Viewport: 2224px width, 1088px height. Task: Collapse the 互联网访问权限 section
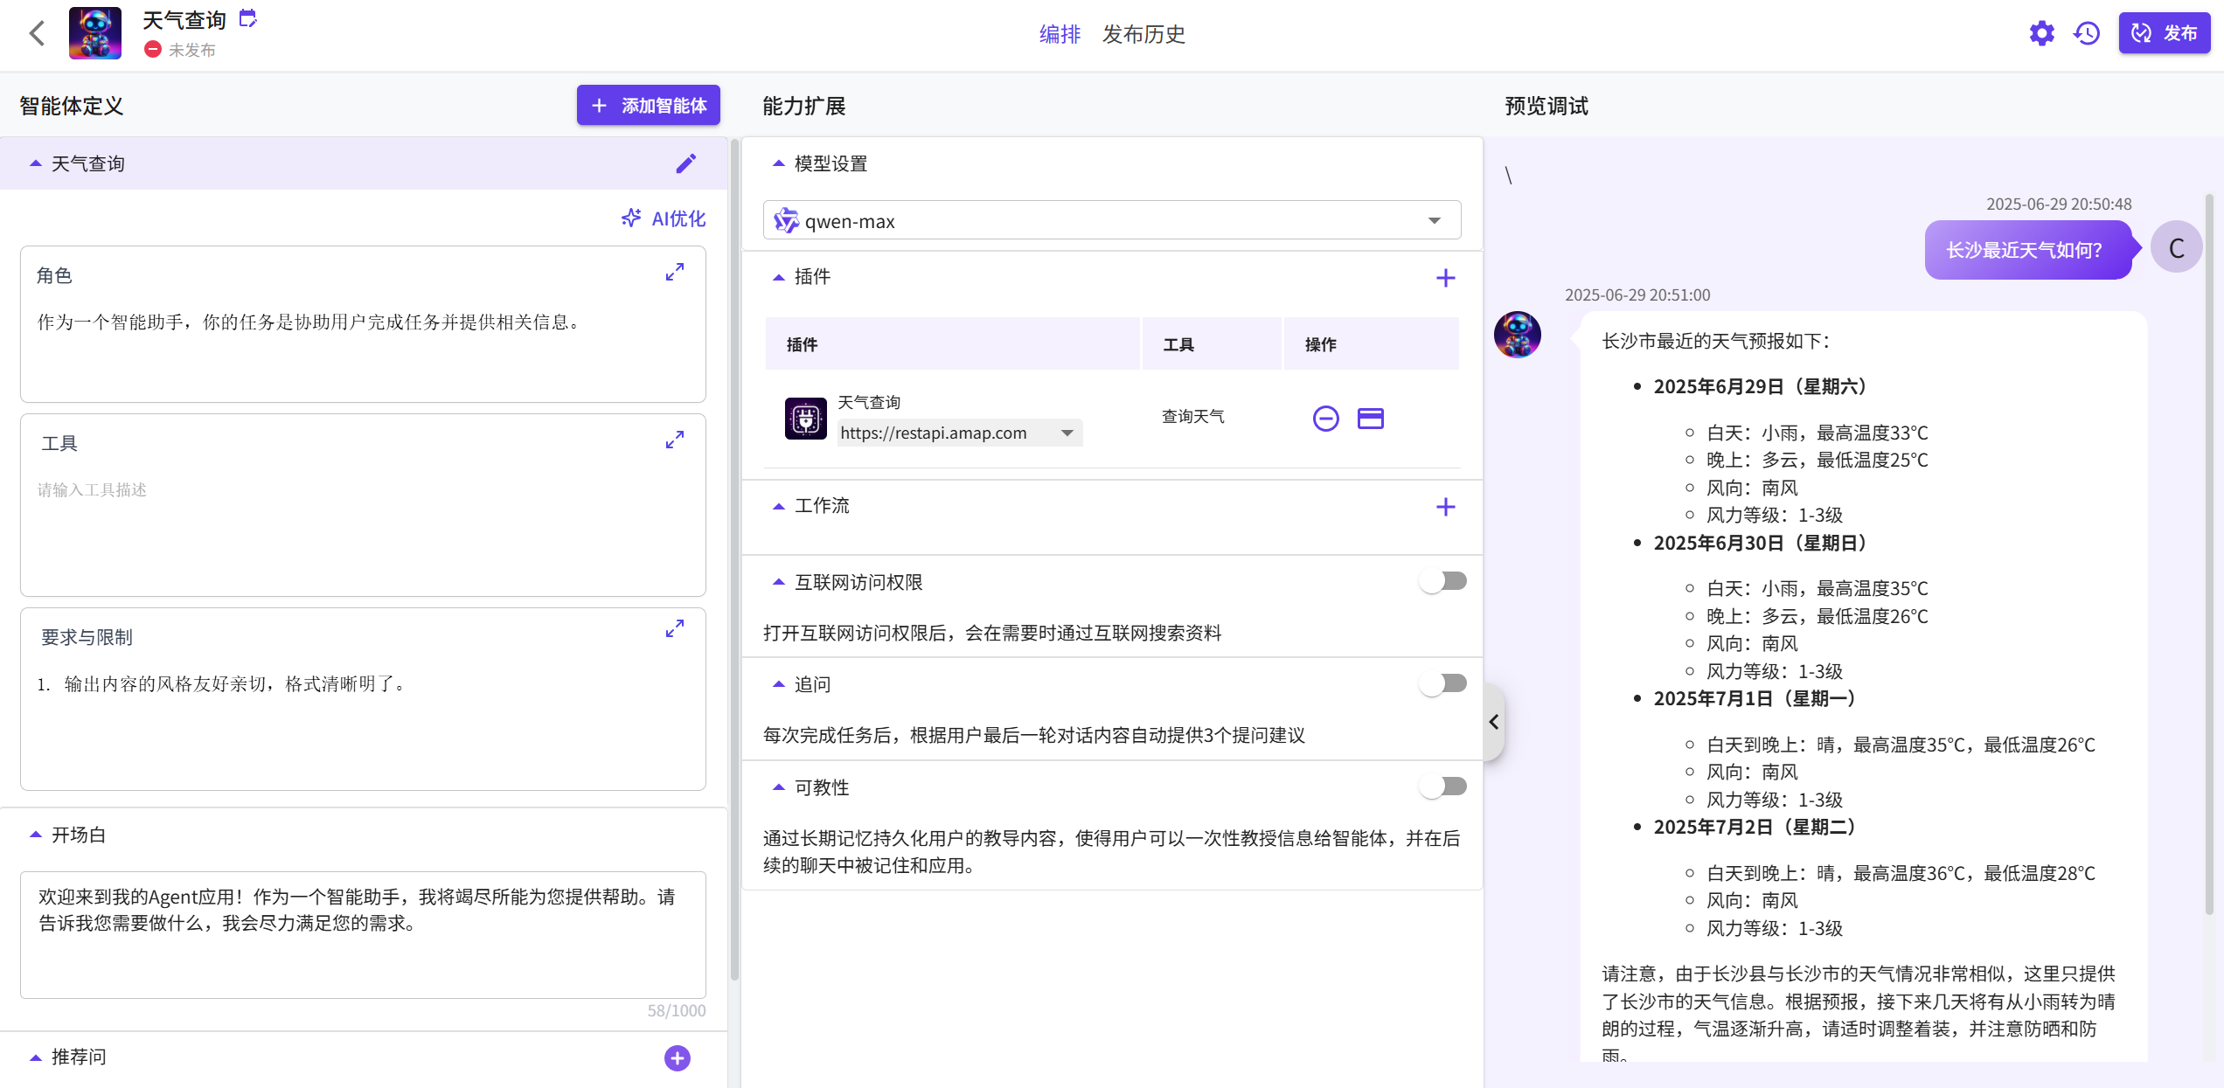(779, 582)
